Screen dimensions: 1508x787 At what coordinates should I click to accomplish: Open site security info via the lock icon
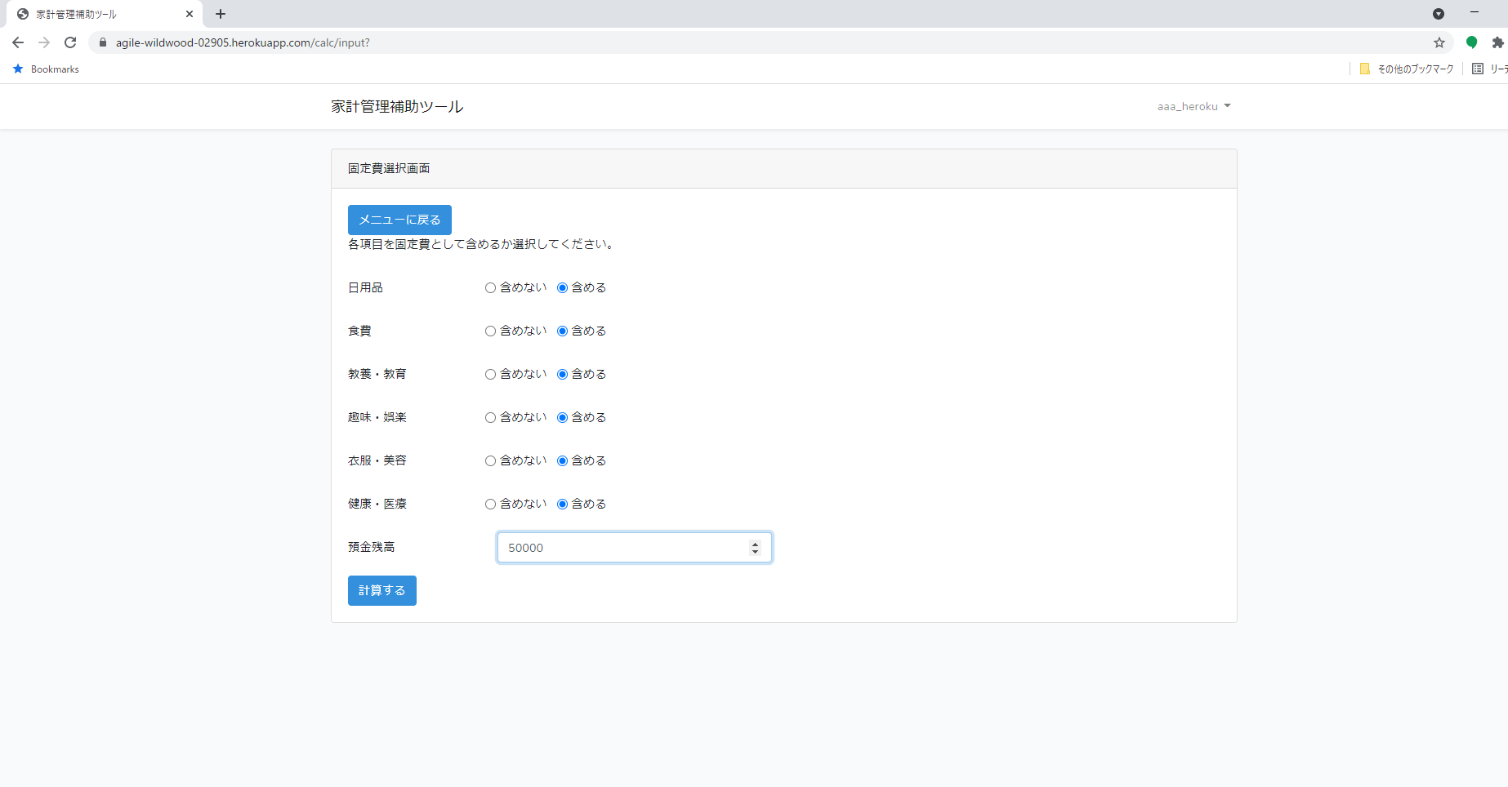(x=102, y=42)
